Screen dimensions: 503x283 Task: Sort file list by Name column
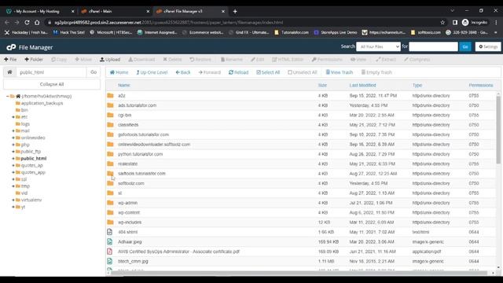[124, 85]
